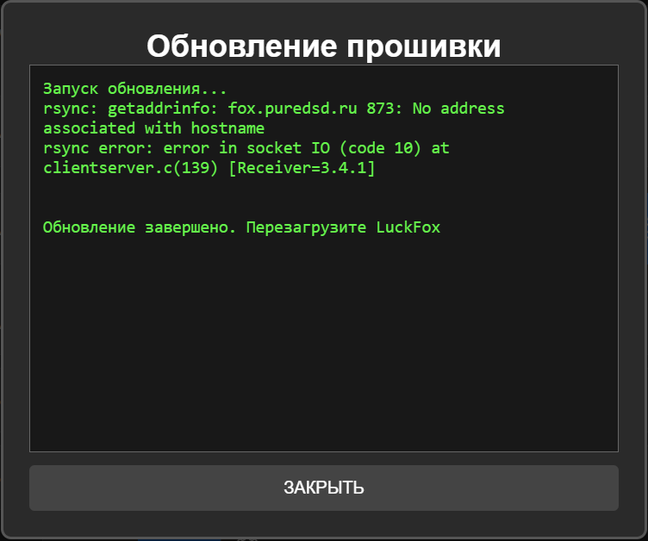Click the "associated with hostname" log line
648x541 pixels.
point(153,128)
